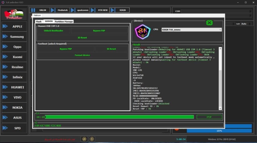Open the Samsung brand section

coord(14,36)
